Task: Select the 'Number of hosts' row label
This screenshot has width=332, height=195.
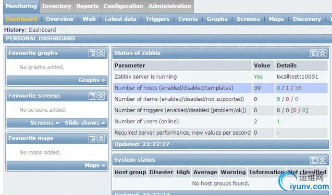Action: point(174,88)
